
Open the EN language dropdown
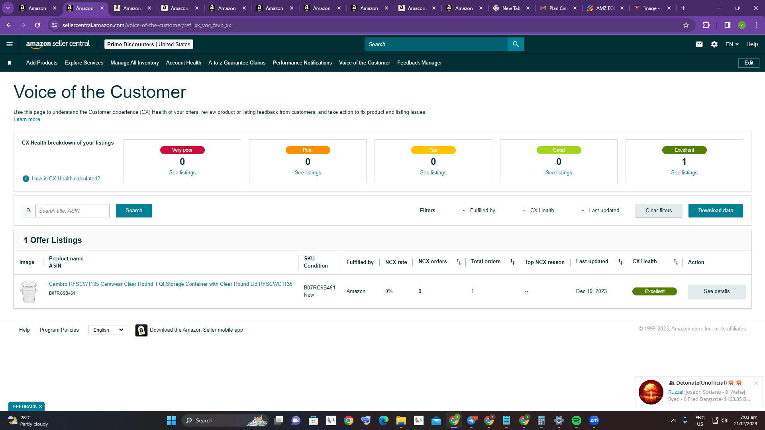coord(732,44)
